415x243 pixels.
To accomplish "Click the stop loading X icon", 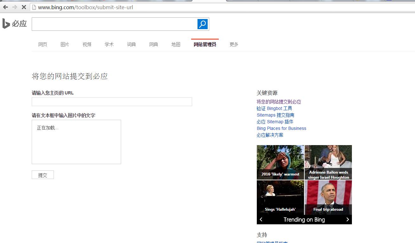I will 23,7.
